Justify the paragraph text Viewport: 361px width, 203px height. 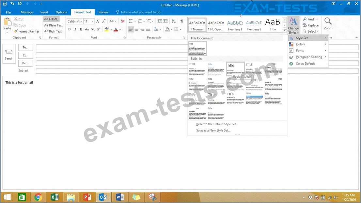148,29
